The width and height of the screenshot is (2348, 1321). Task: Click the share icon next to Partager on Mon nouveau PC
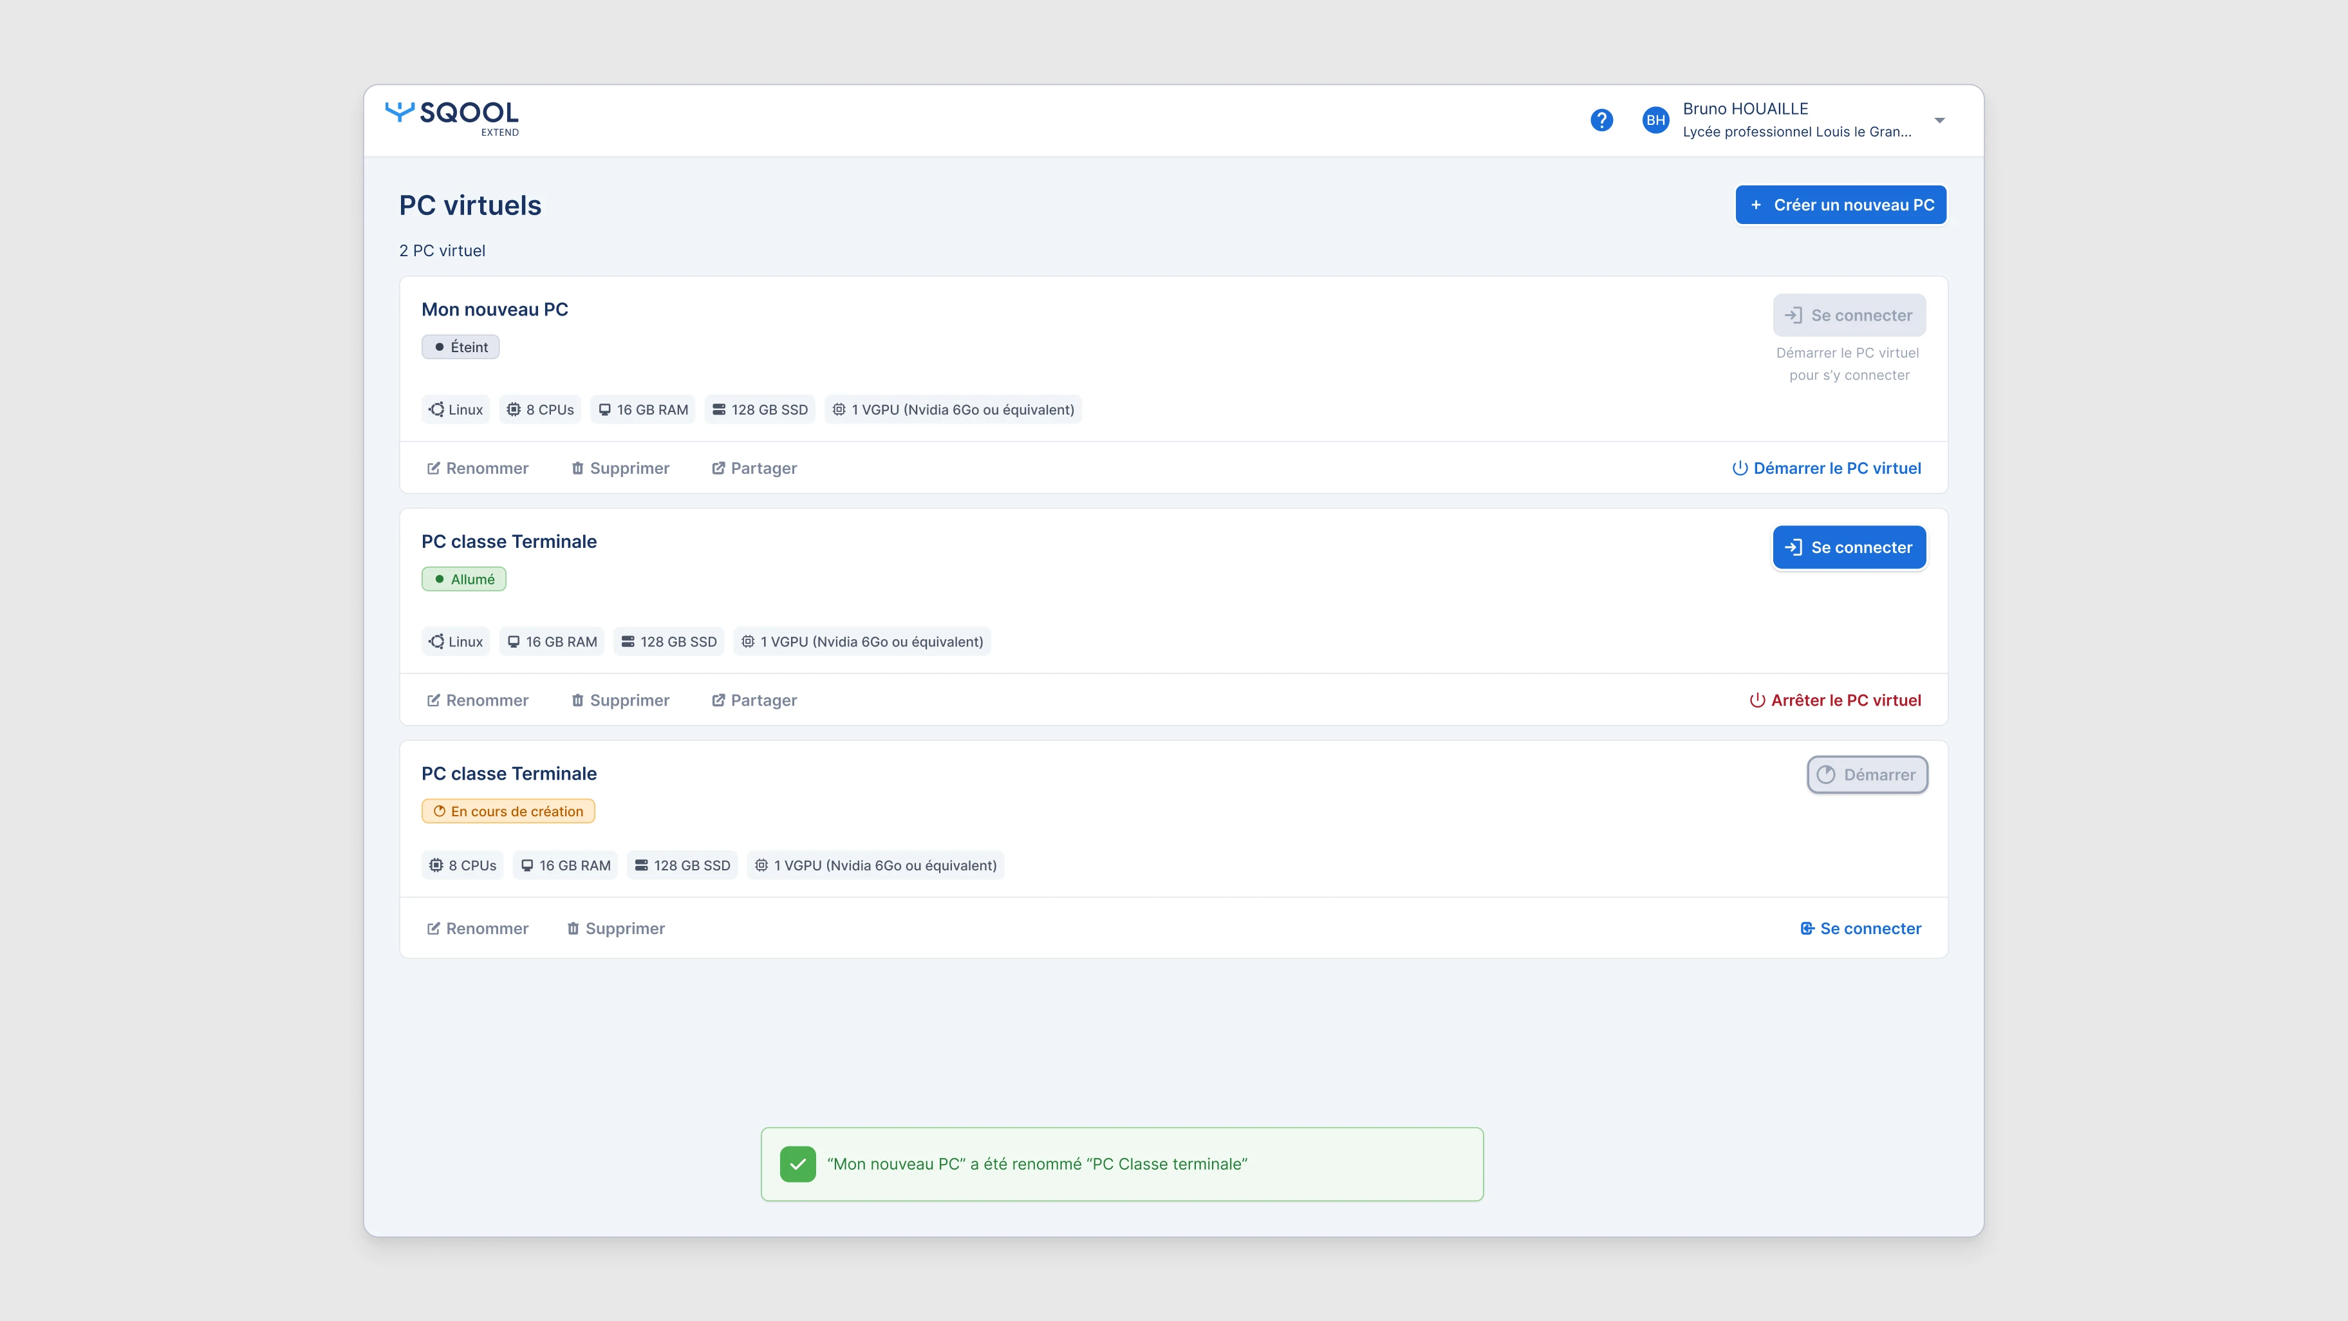click(x=718, y=467)
